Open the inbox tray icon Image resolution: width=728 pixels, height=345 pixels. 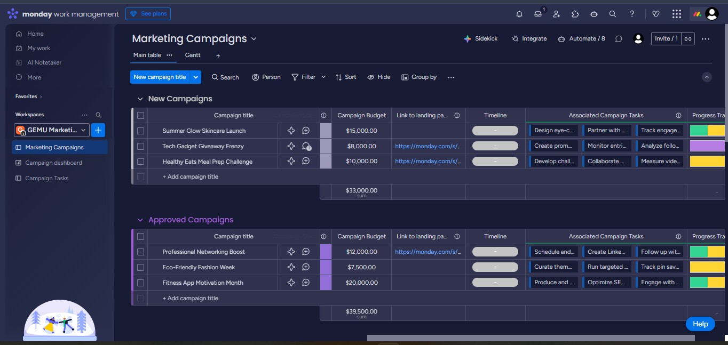538,14
